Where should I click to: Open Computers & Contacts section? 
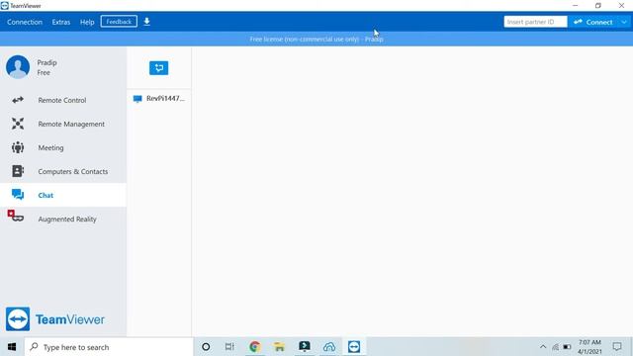pyautogui.click(x=63, y=171)
